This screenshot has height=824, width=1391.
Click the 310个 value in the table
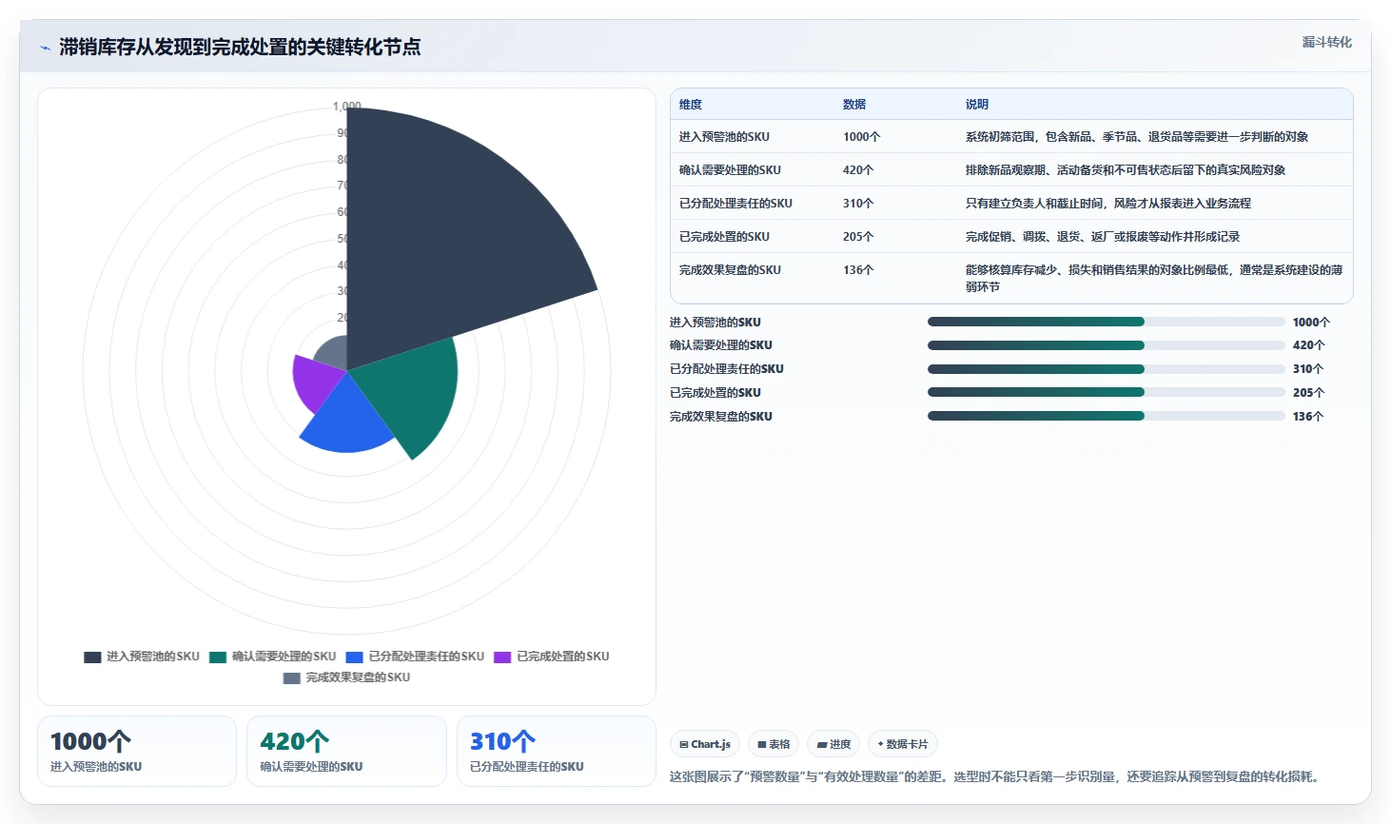858,204
